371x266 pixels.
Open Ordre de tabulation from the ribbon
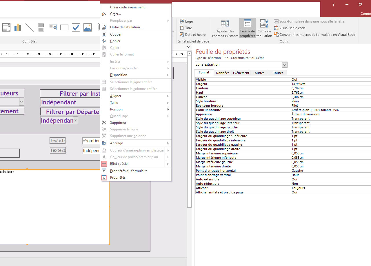(x=264, y=28)
